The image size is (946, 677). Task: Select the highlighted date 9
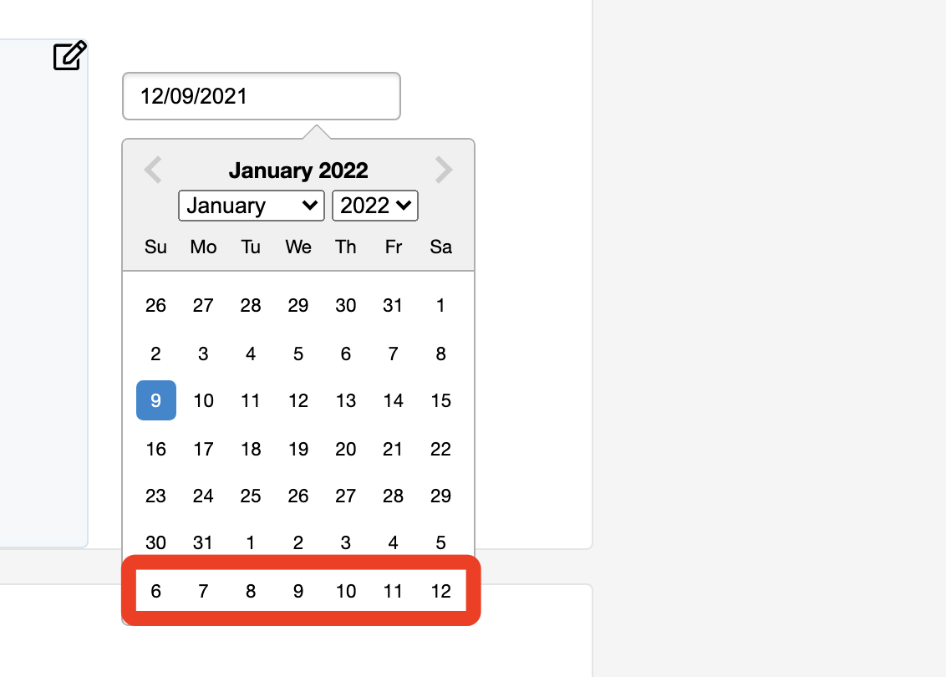[x=155, y=400]
